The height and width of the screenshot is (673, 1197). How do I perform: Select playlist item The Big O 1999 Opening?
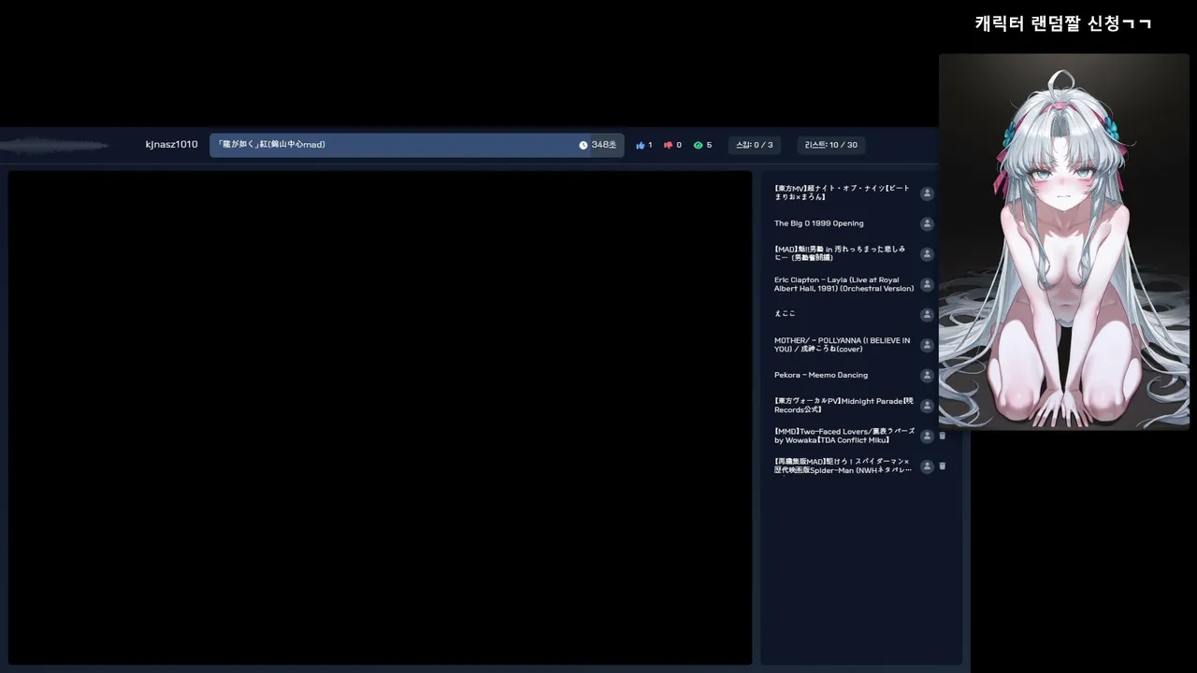[x=819, y=223]
